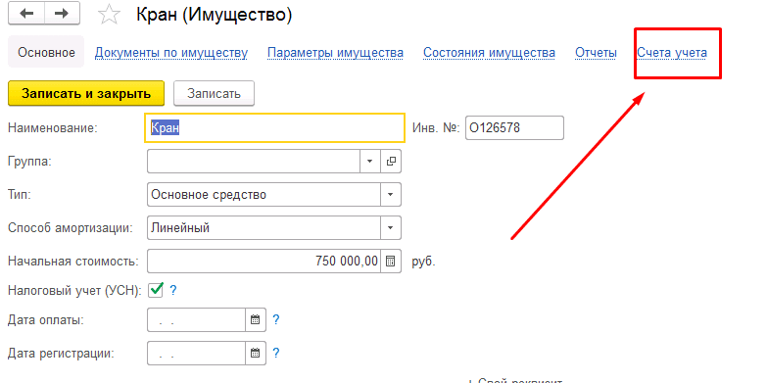Click the Записать button
The width and height of the screenshot is (767, 383).
214,93
